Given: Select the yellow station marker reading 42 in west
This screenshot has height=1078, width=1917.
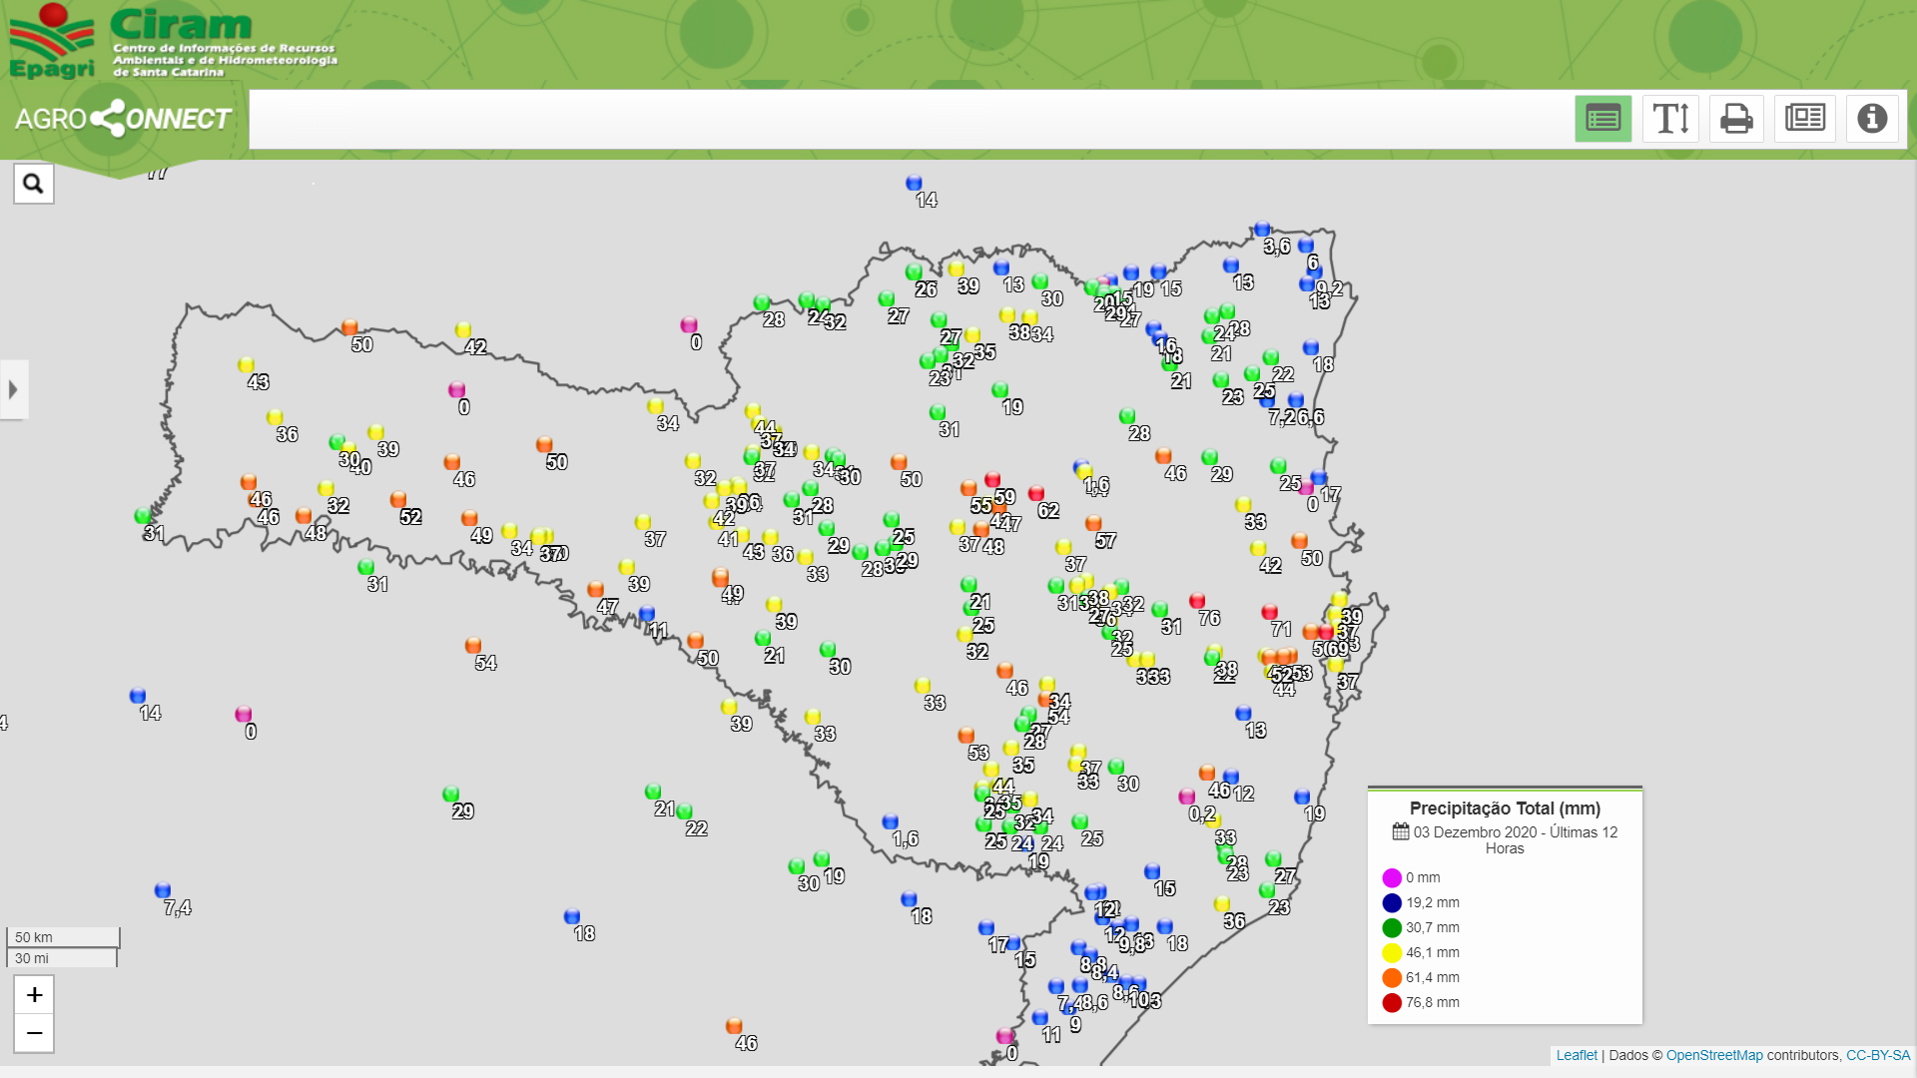Looking at the screenshot, I should point(463,329).
